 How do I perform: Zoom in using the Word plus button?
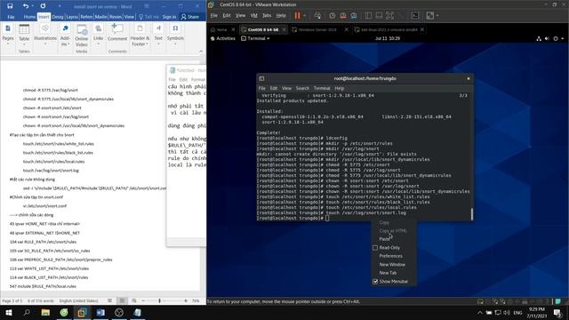point(186,300)
